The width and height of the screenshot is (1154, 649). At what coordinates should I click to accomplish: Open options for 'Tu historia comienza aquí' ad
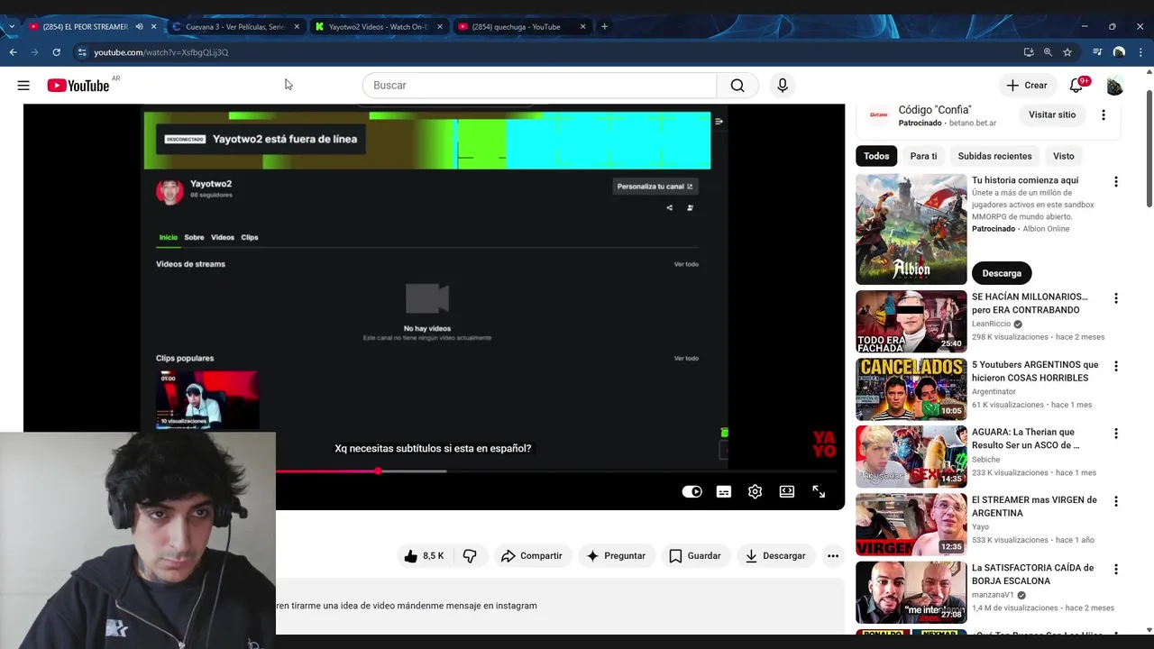(1116, 182)
